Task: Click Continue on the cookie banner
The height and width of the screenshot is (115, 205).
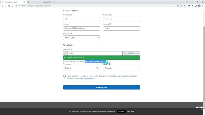Action: [x=121, y=111]
